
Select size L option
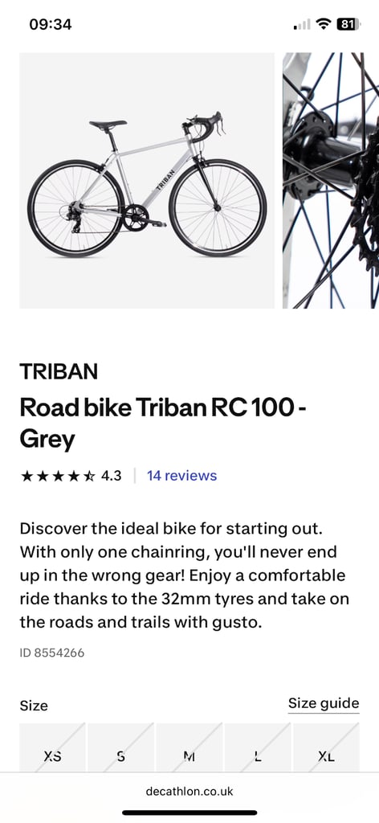tap(258, 747)
